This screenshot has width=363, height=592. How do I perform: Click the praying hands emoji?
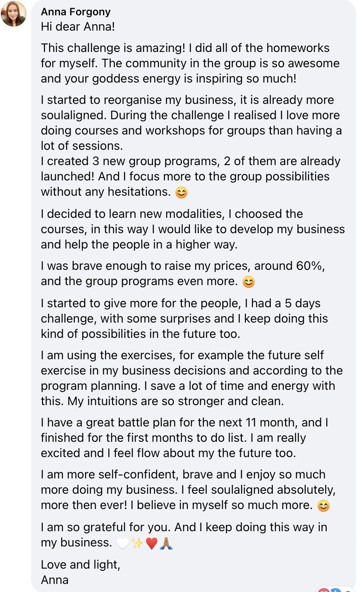[x=166, y=543]
